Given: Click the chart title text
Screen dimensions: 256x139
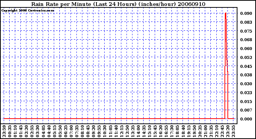Looking at the screenshot, I should point(118,4).
